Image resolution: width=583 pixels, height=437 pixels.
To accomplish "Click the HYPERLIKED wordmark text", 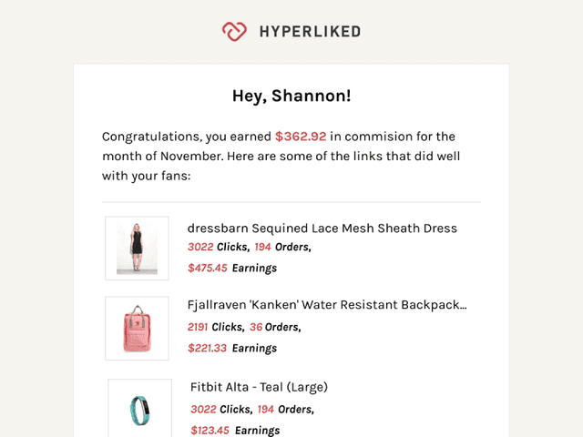I will [309, 32].
